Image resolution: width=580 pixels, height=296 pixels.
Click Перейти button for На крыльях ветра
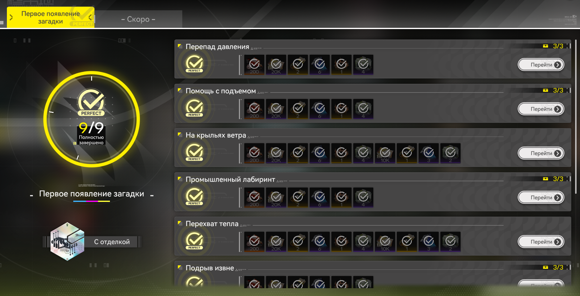tap(541, 153)
